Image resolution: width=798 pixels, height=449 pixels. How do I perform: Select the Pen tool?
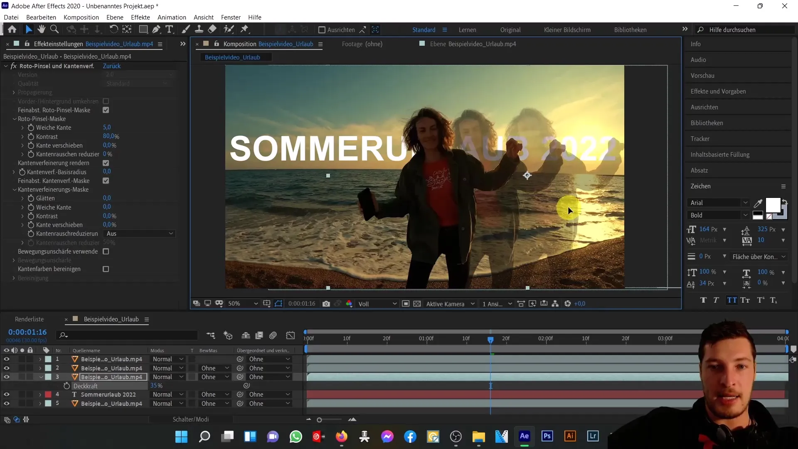coord(156,30)
